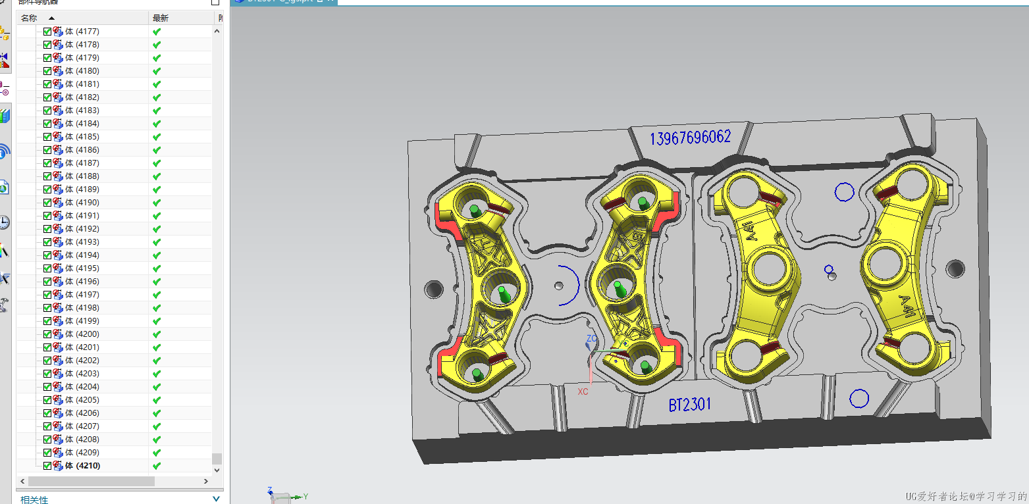The height and width of the screenshot is (504, 1029).
Task: Select tree row 体 (4197)
Action: click(x=115, y=295)
